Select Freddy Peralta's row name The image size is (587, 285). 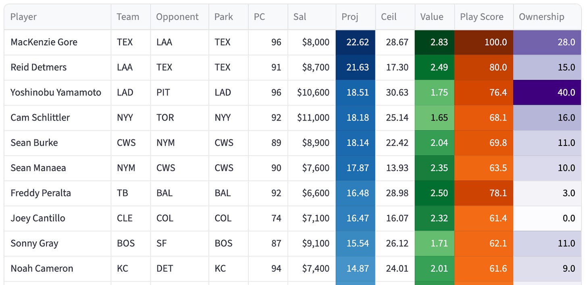(58, 193)
